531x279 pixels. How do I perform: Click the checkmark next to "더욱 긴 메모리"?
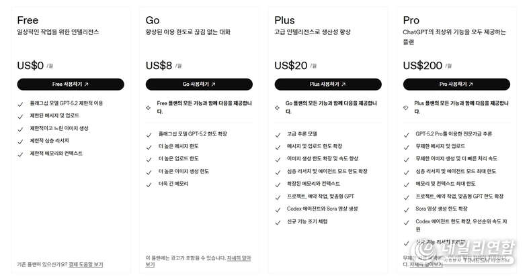click(x=149, y=184)
